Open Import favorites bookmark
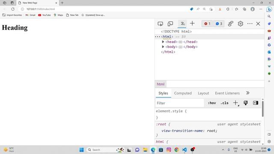Viewport: 274px width, 154px height. coord(12,15)
